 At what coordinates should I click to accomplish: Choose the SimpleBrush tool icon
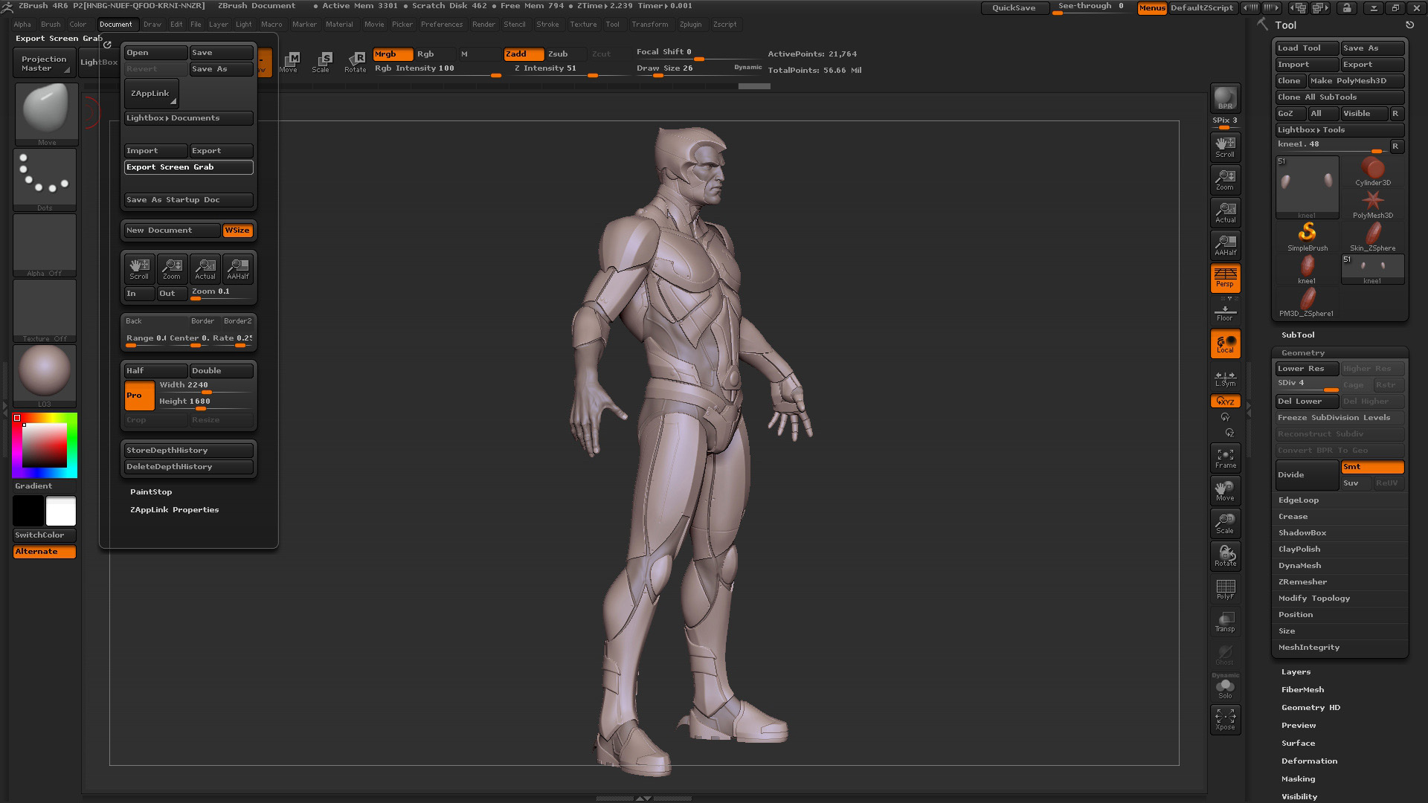[x=1307, y=236]
